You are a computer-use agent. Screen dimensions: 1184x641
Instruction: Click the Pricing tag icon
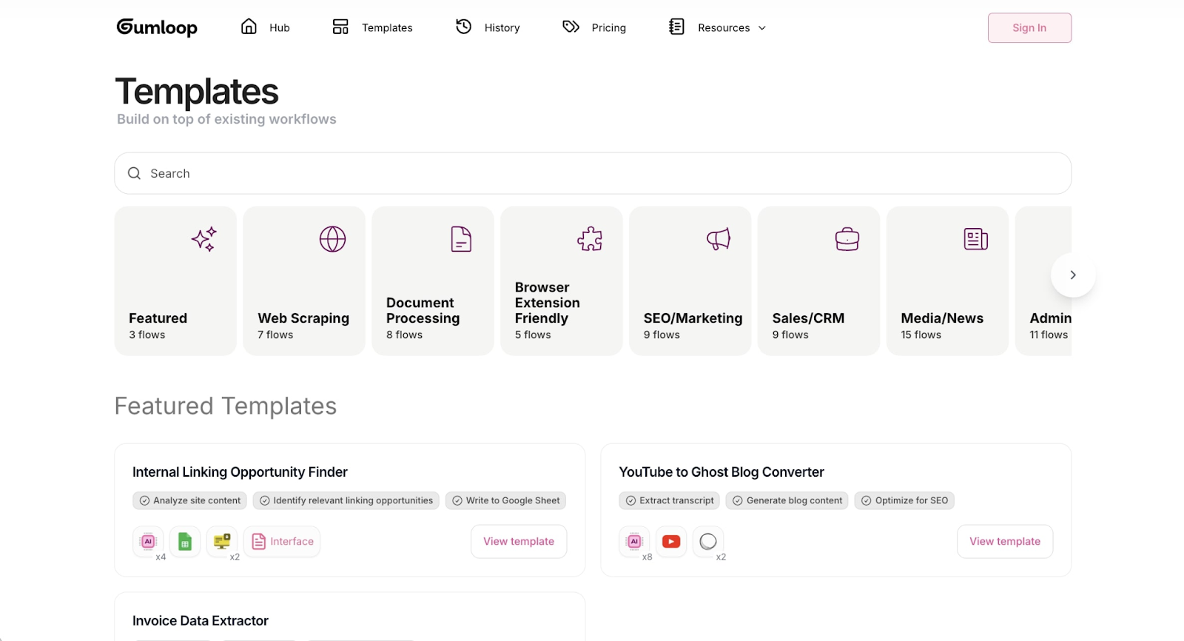(571, 27)
